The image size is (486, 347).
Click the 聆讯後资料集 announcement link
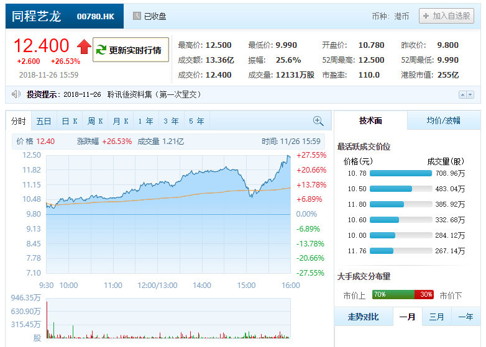[154, 94]
